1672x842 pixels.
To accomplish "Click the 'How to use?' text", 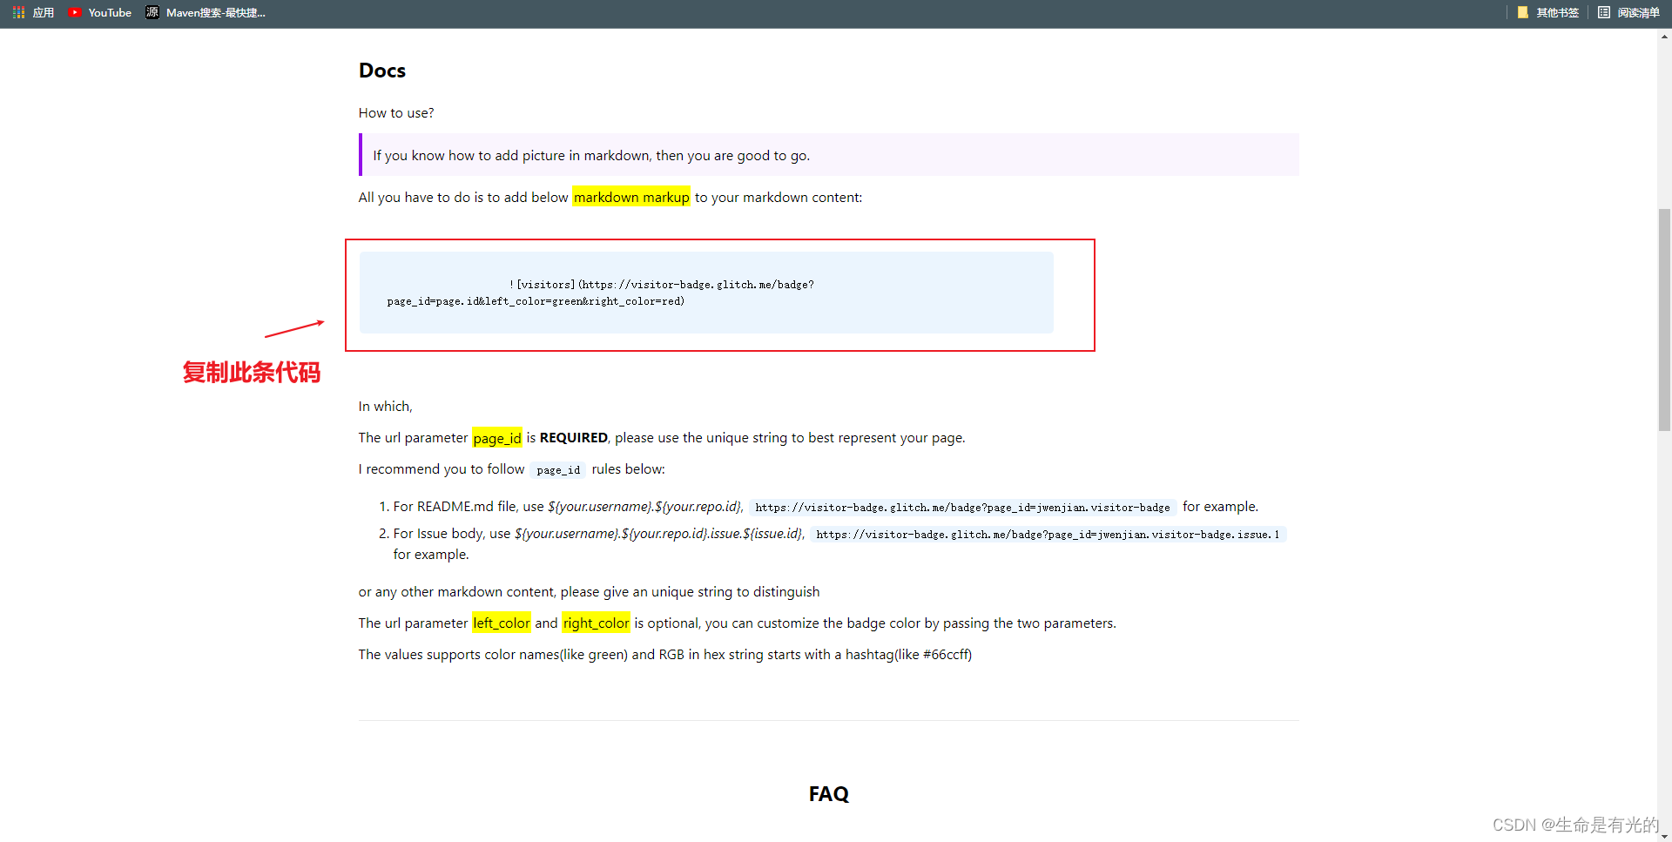I will 396,113.
